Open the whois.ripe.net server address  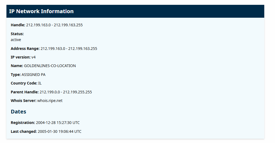point(50,101)
